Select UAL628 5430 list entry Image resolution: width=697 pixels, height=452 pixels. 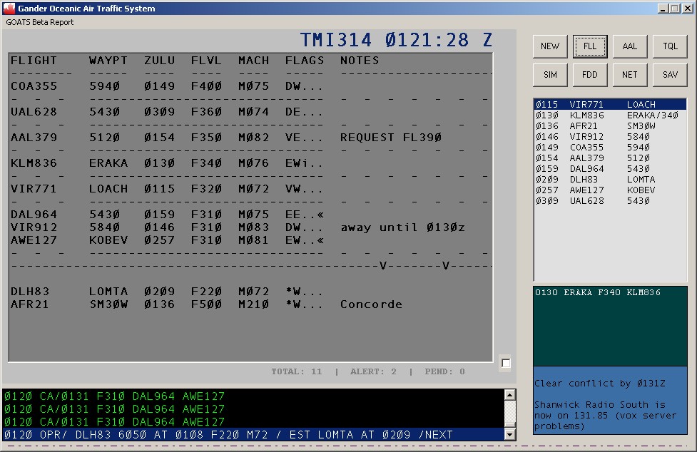610,201
